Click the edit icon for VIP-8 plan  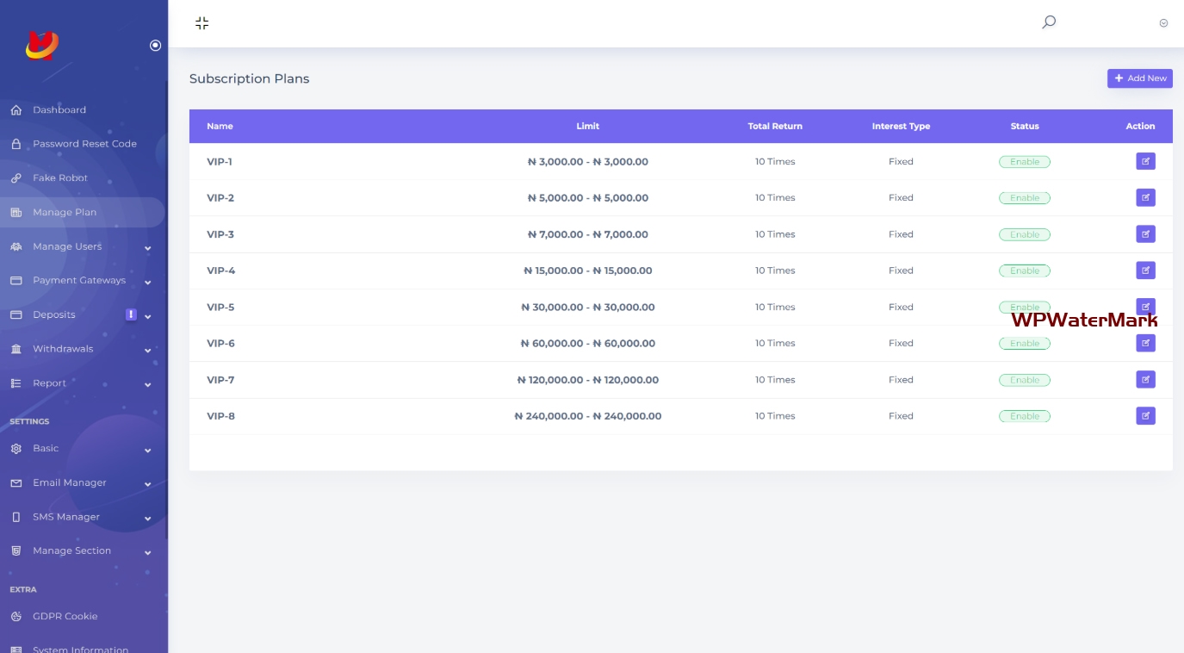(1145, 416)
